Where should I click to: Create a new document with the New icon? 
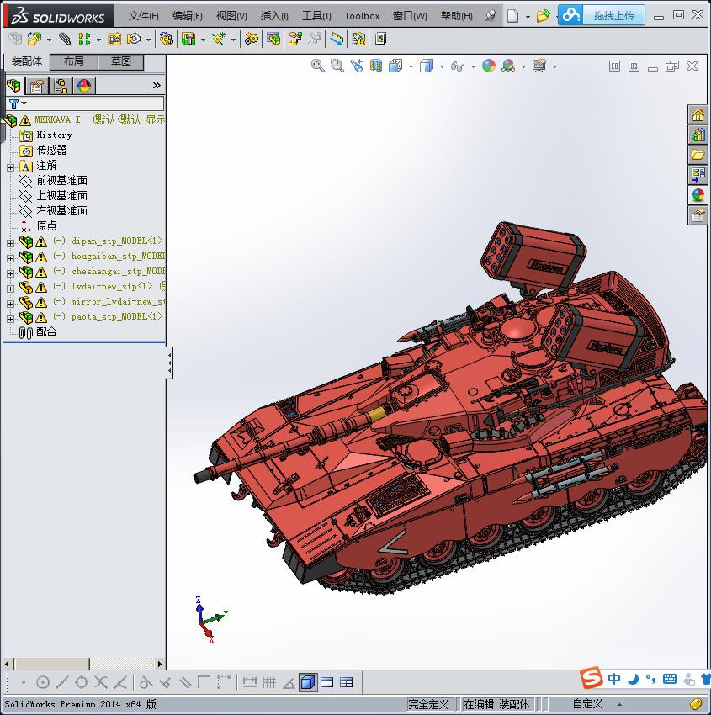pos(513,16)
